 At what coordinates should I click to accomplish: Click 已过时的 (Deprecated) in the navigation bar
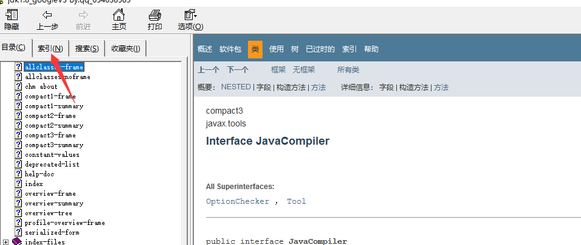[320, 49]
